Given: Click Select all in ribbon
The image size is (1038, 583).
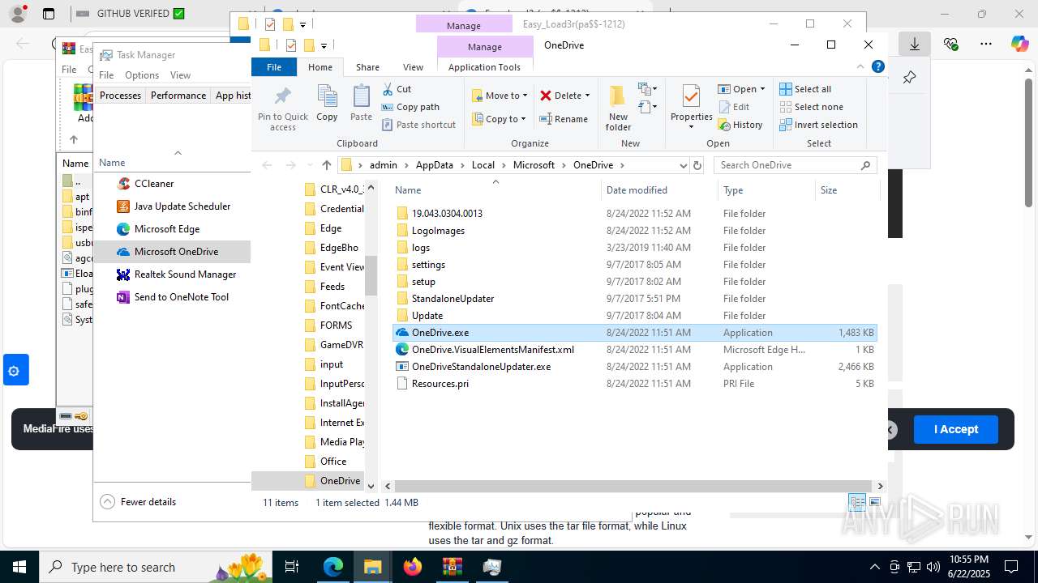Looking at the screenshot, I should click(x=805, y=89).
